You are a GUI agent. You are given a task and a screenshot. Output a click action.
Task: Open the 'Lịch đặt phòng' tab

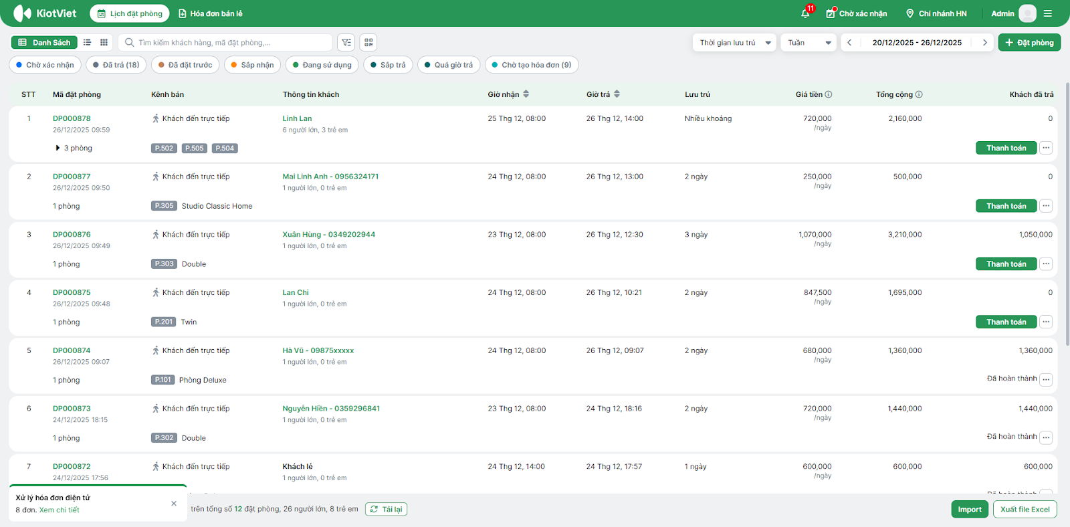[130, 13]
